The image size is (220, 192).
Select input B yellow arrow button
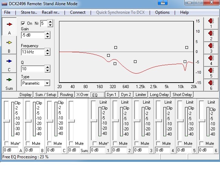9,45
